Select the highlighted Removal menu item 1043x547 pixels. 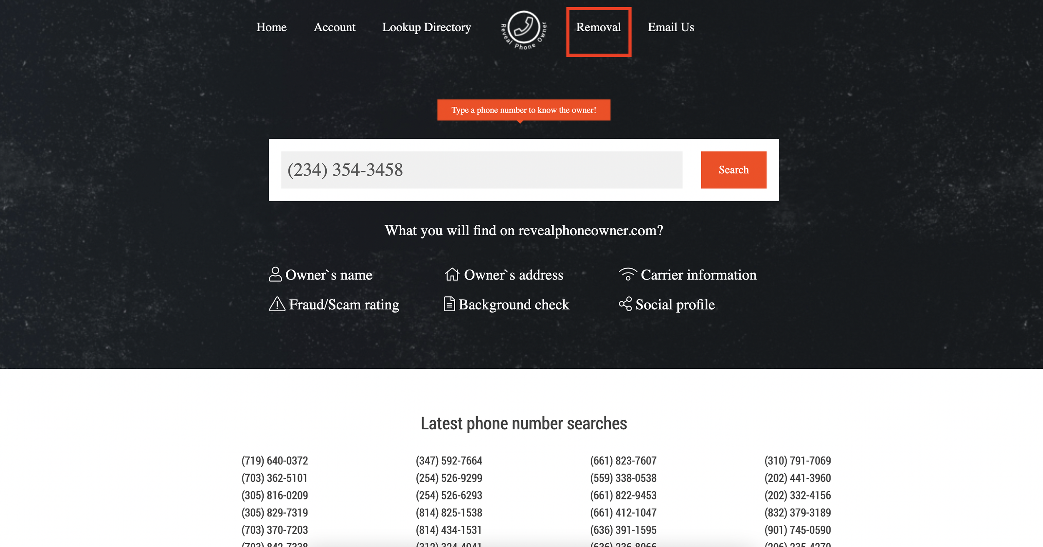pyautogui.click(x=598, y=27)
